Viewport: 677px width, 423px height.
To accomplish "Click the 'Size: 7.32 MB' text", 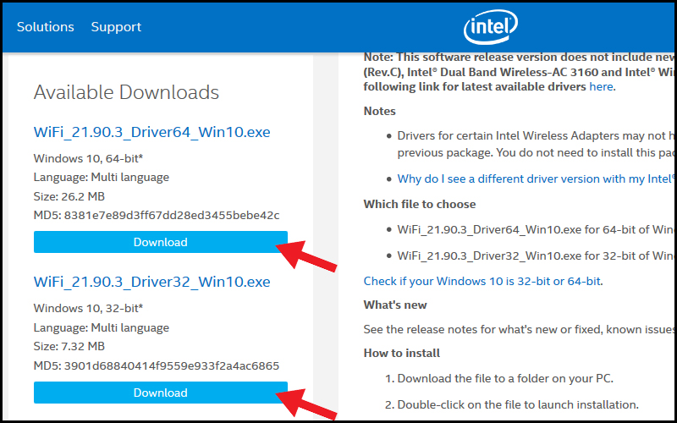I will (x=69, y=347).
